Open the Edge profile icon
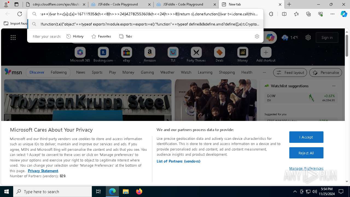This screenshot has width=350, height=197. tap(6, 4)
